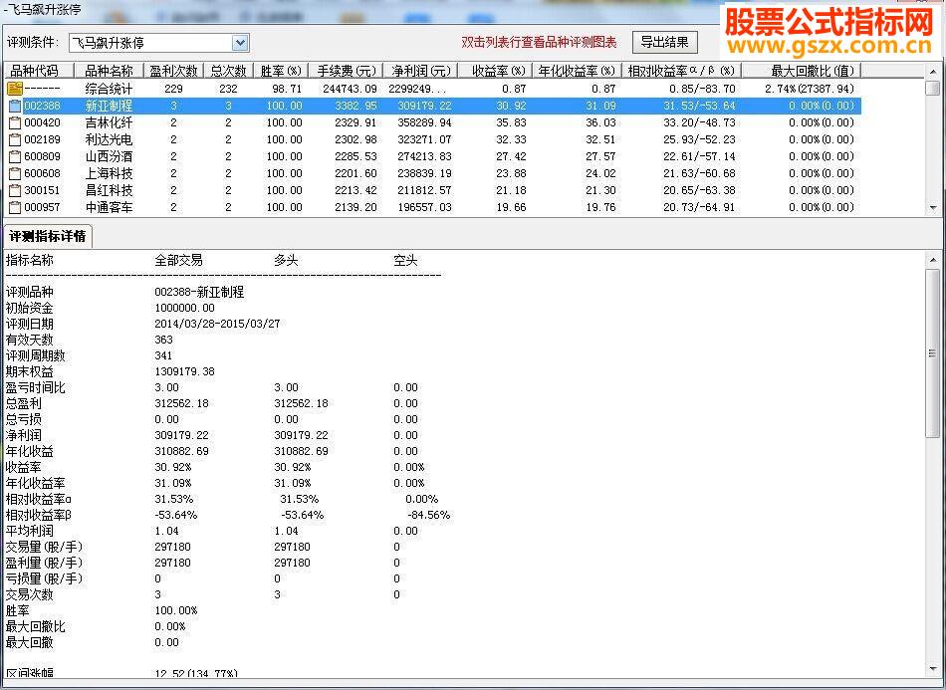
Task: Click the details panel scrollbar thumb
Action: [933, 353]
